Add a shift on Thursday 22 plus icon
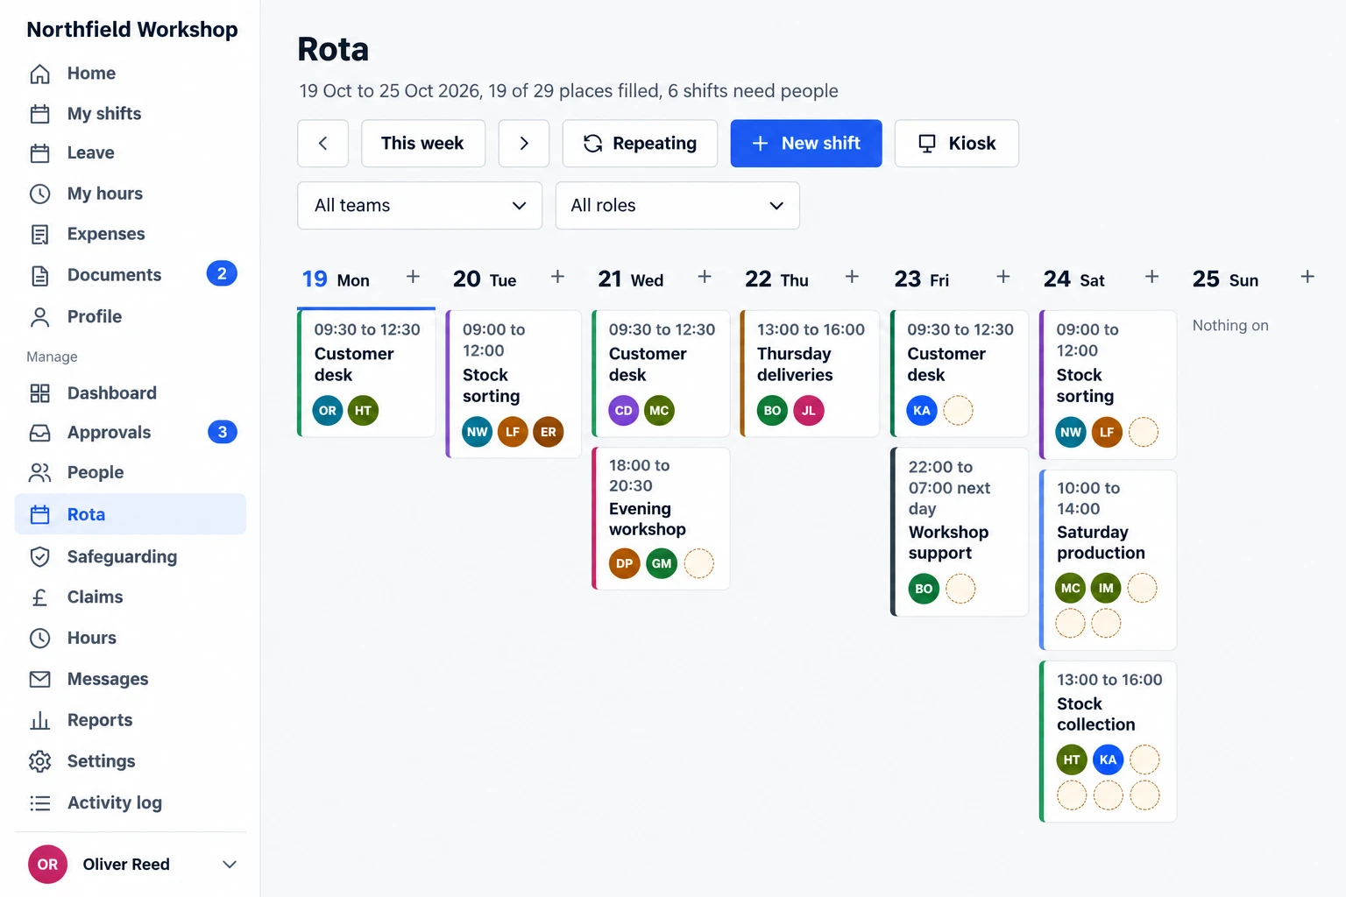This screenshot has height=897, width=1346. (x=852, y=277)
